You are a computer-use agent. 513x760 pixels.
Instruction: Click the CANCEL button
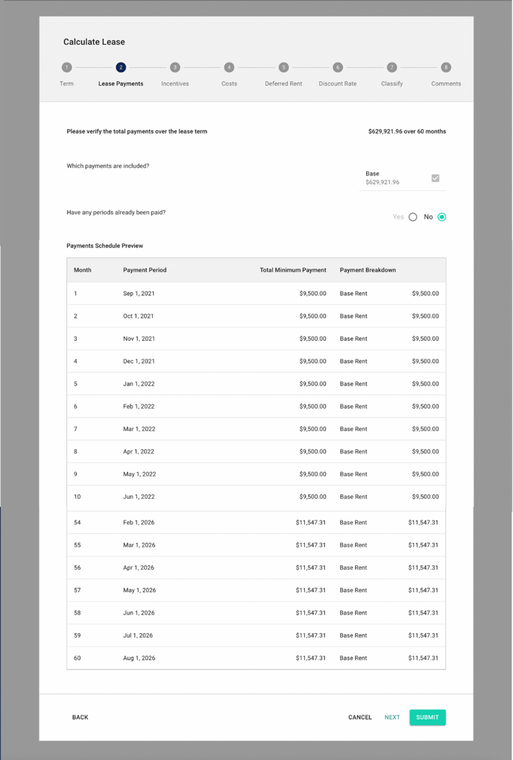(x=360, y=717)
